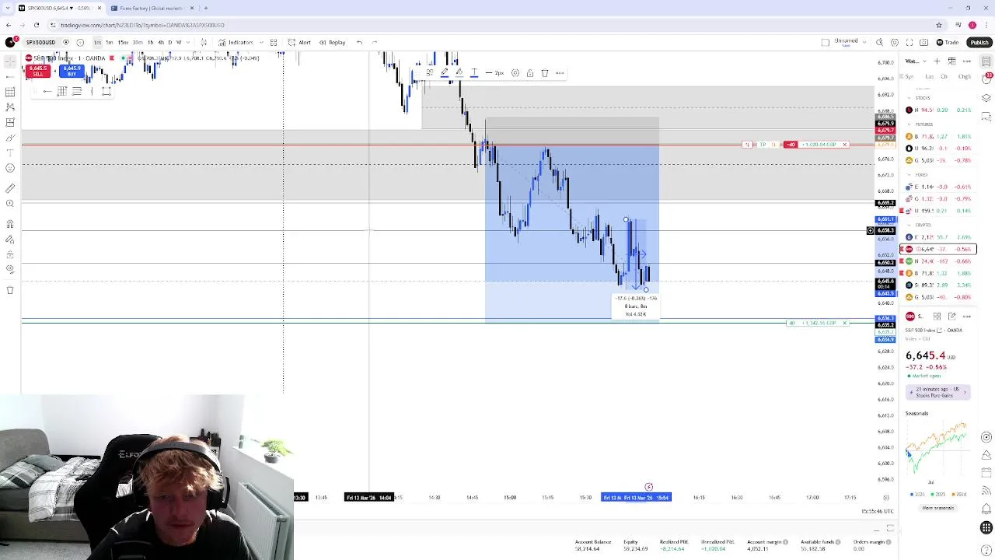Click the Publish button

(979, 42)
